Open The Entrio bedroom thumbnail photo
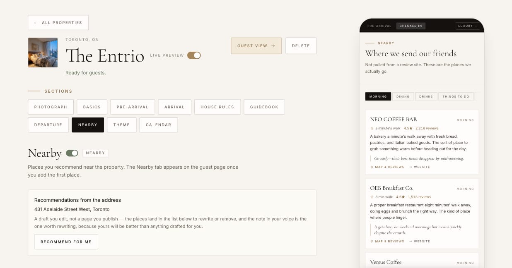 click(43, 53)
